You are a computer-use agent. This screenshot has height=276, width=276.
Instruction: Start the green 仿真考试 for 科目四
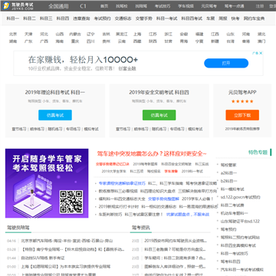point(159,115)
